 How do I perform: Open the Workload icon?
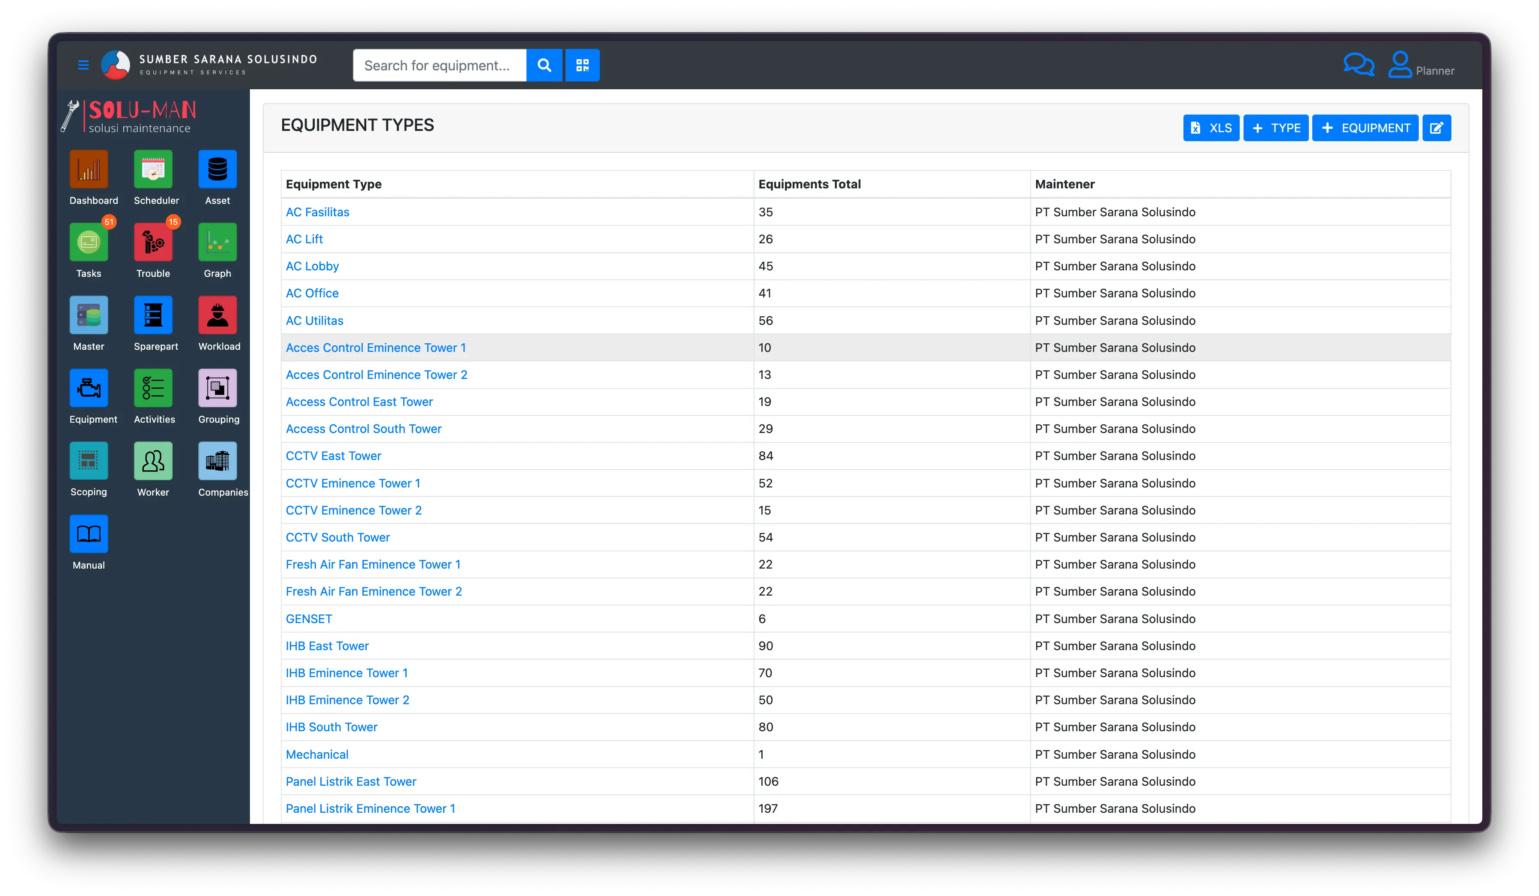coord(217,315)
